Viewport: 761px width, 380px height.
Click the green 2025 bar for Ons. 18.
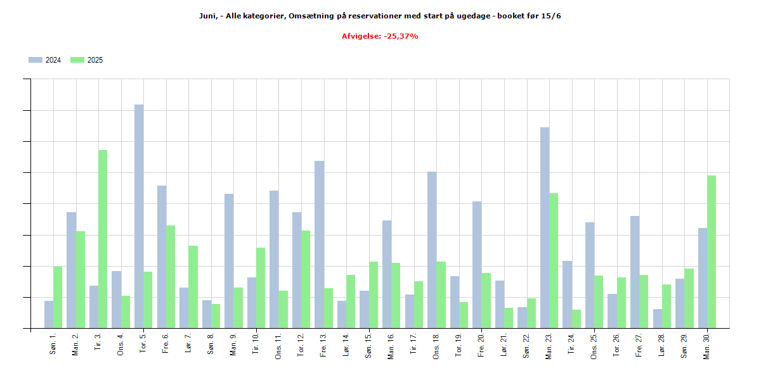tap(440, 295)
